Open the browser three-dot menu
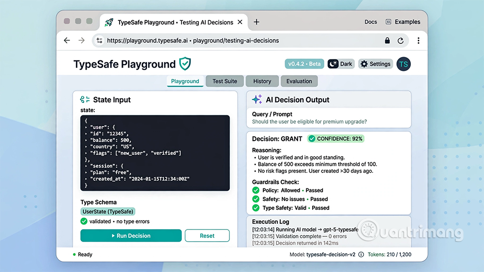 click(x=418, y=41)
